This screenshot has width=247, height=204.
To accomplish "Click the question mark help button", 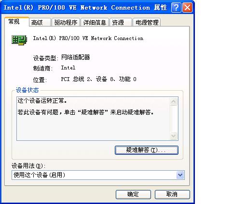I will [176, 7].
